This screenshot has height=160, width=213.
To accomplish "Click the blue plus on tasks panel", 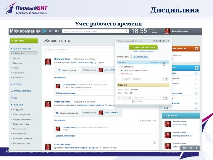I will tap(196, 68).
